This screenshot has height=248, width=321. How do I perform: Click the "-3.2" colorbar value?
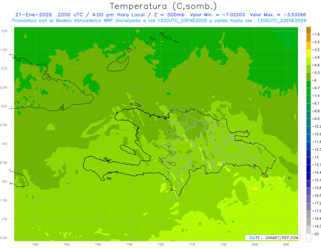316,49
